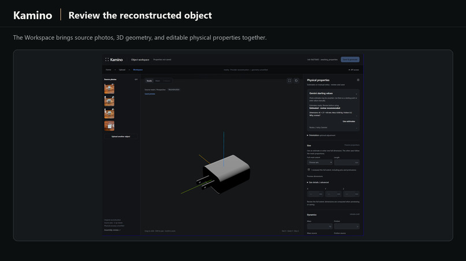This screenshot has height=261, width=466.
Task: Click the reset view icon beside fullscreen
Action: tap(296, 81)
